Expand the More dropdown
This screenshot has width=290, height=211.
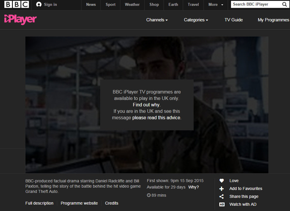(x=216, y=5)
